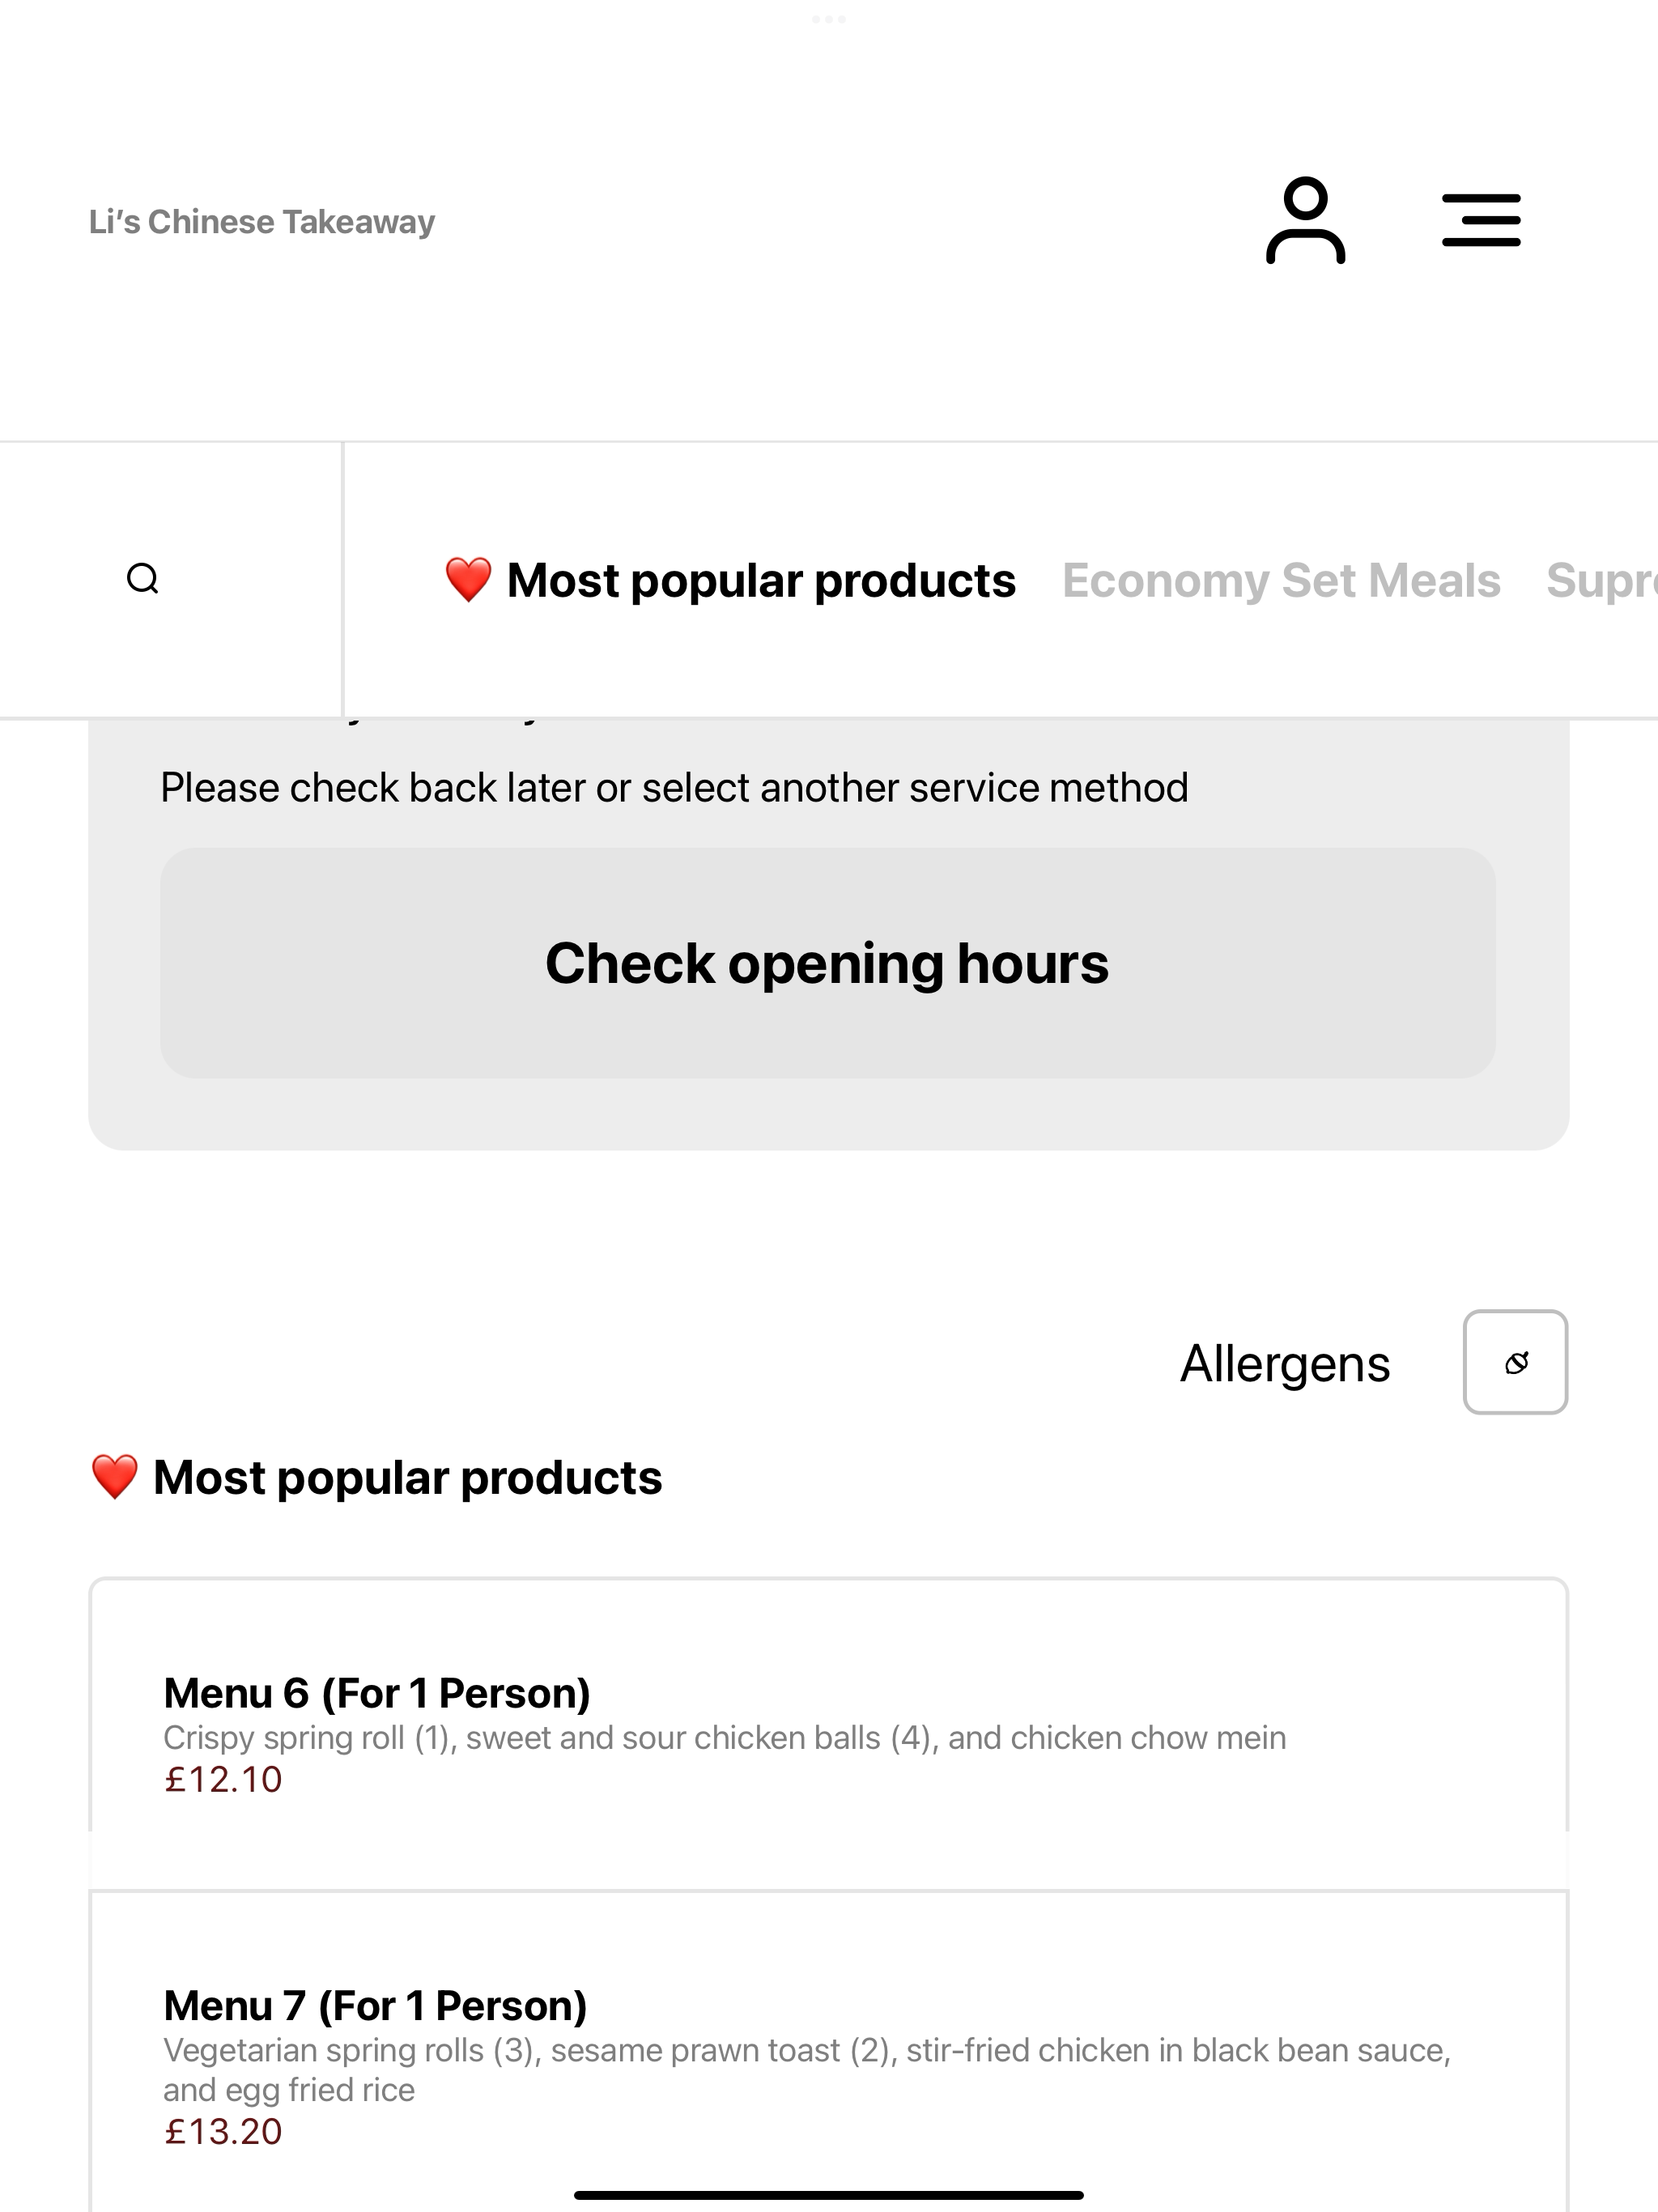Image resolution: width=1658 pixels, height=2212 pixels.
Task: Open the hamburger menu icon
Action: (x=1481, y=220)
